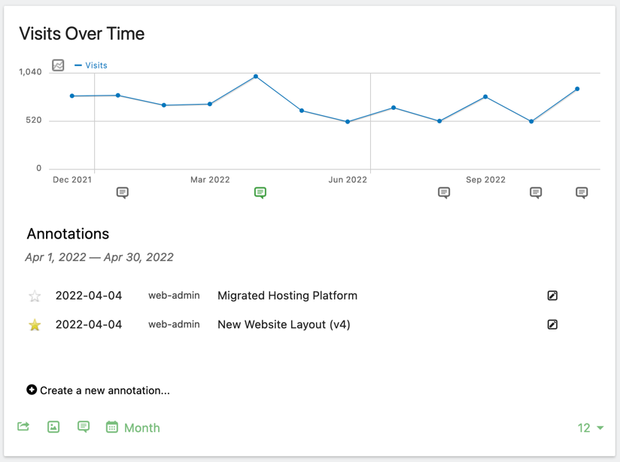The width and height of the screenshot is (620, 462).
Task: Open the metrics picker icon beside Visits legend
Action: [x=58, y=65]
